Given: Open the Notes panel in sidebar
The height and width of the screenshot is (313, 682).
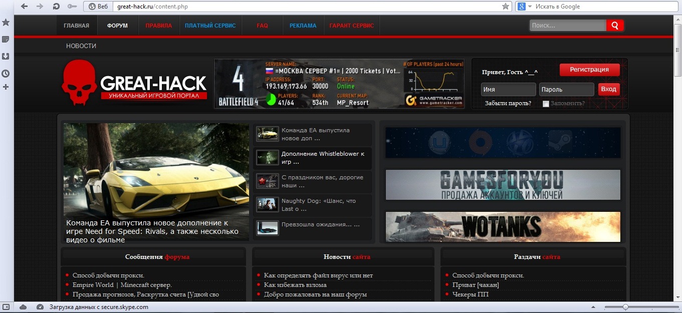Looking at the screenshot, I should tap(6, 40).
